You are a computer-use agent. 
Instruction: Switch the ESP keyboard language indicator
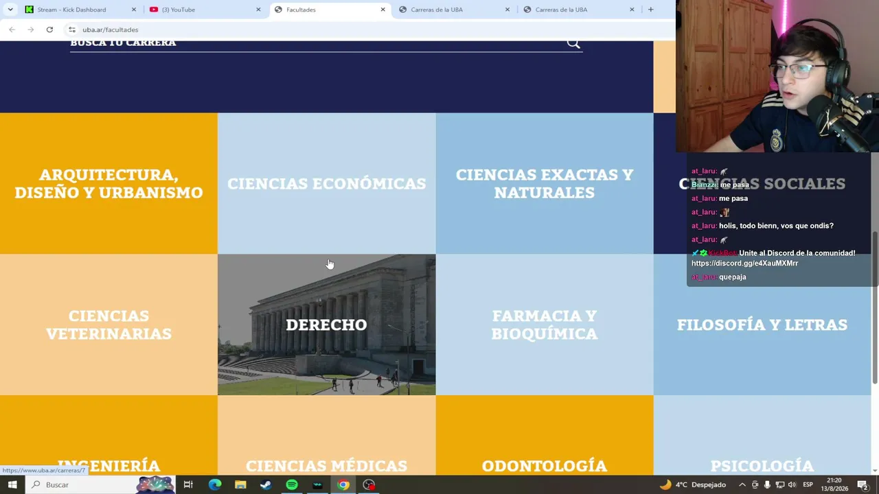808,484
